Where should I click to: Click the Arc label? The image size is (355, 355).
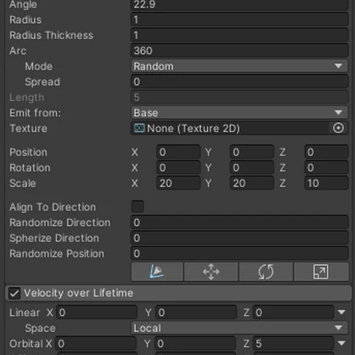(18, 51)
